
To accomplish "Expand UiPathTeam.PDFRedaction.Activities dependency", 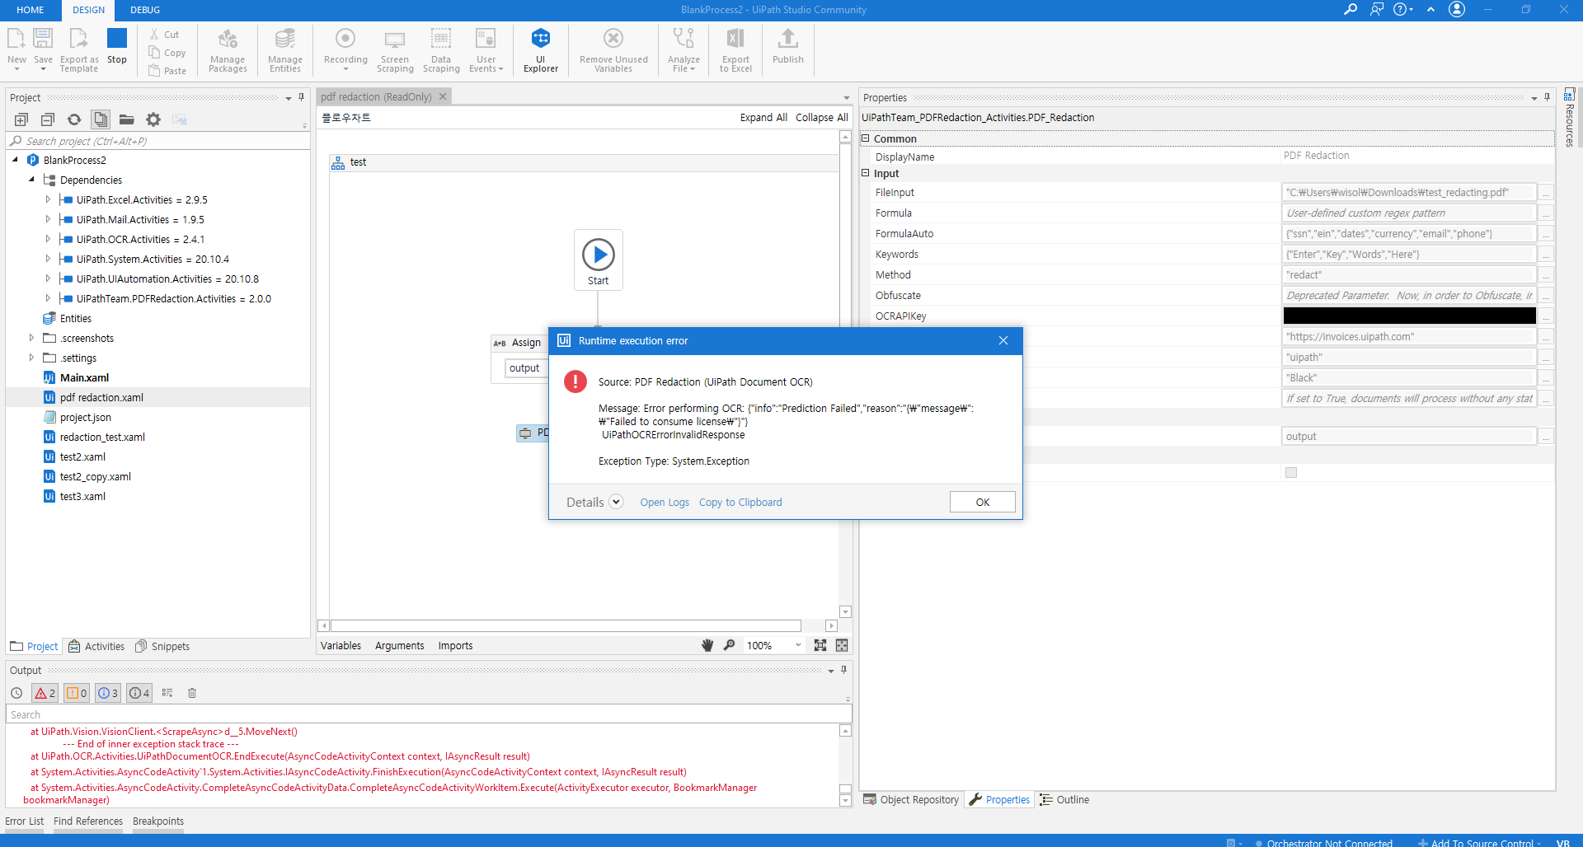I will [x=48, y=298].
